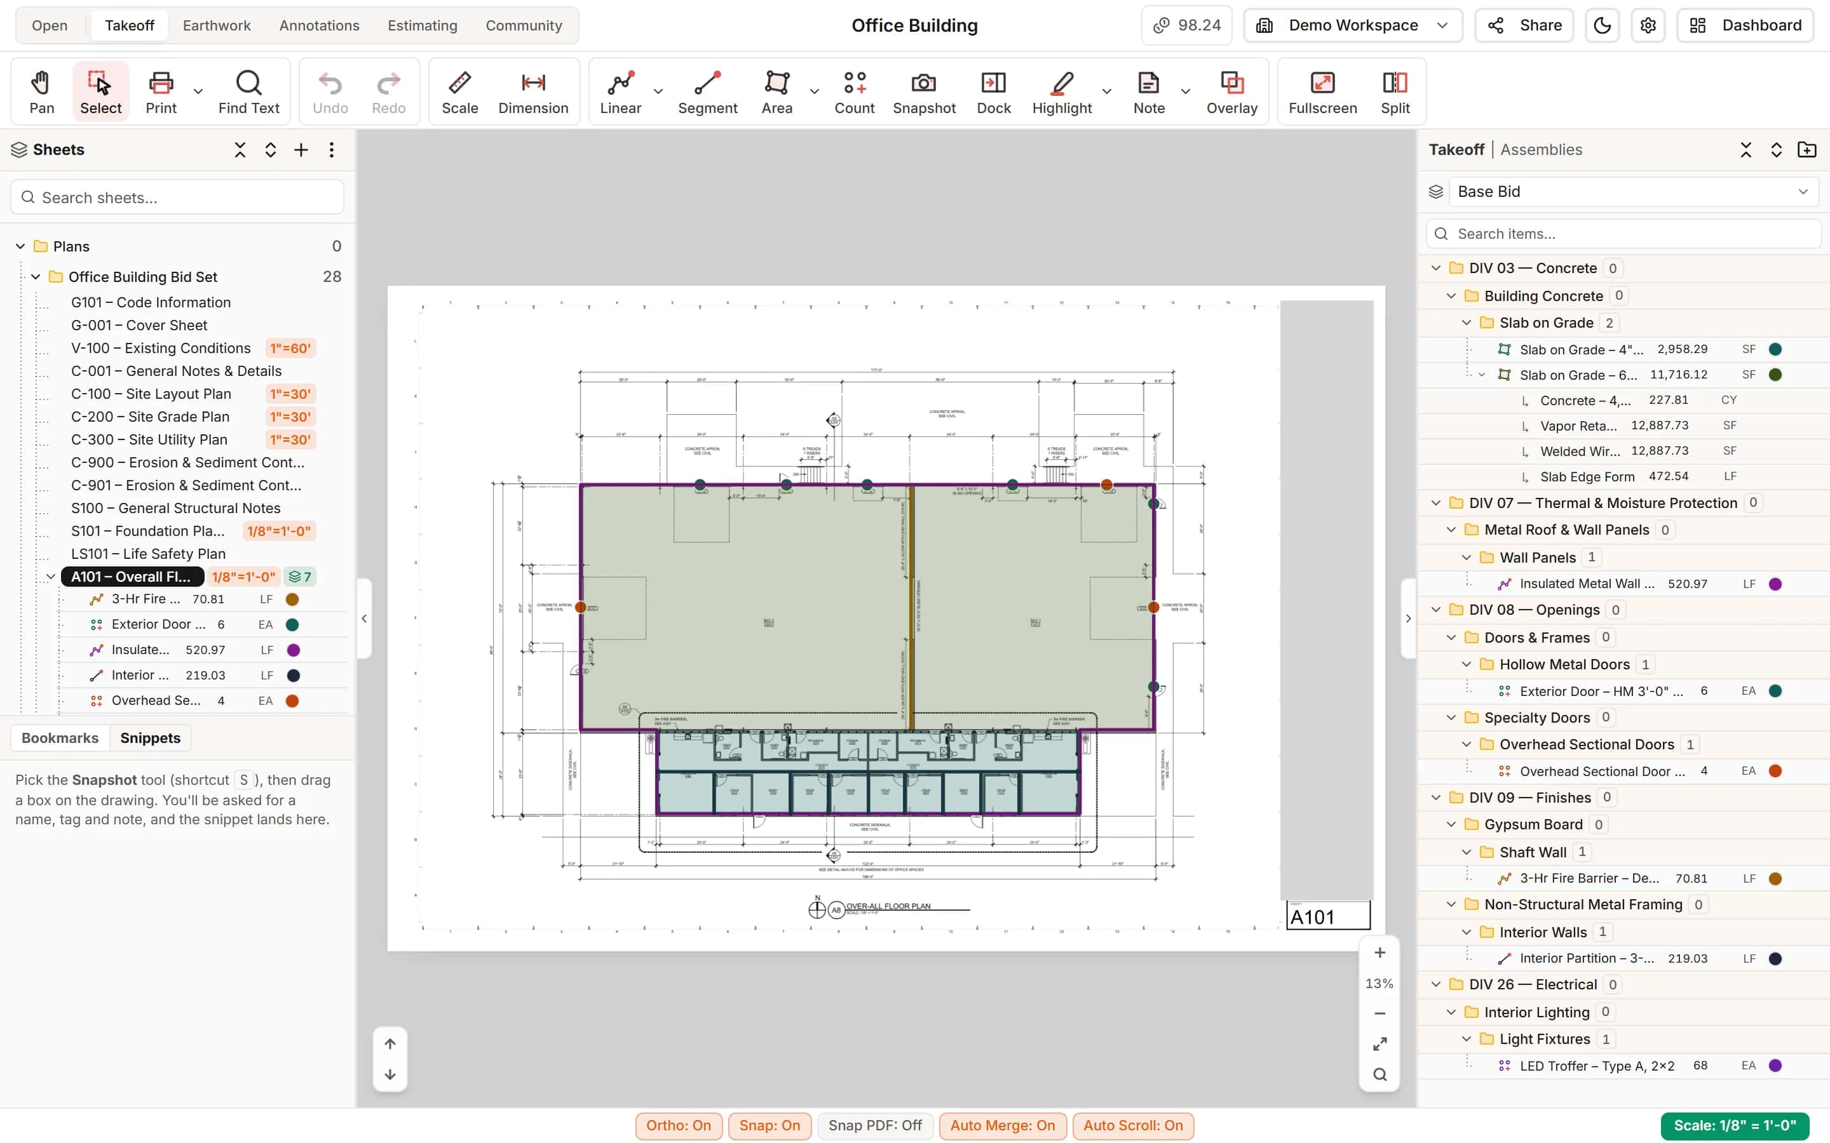Open the Overlay comparison tool
Viewport: 1830px width, 1143px height.
pyautogui.click(x=1232, y=92)
